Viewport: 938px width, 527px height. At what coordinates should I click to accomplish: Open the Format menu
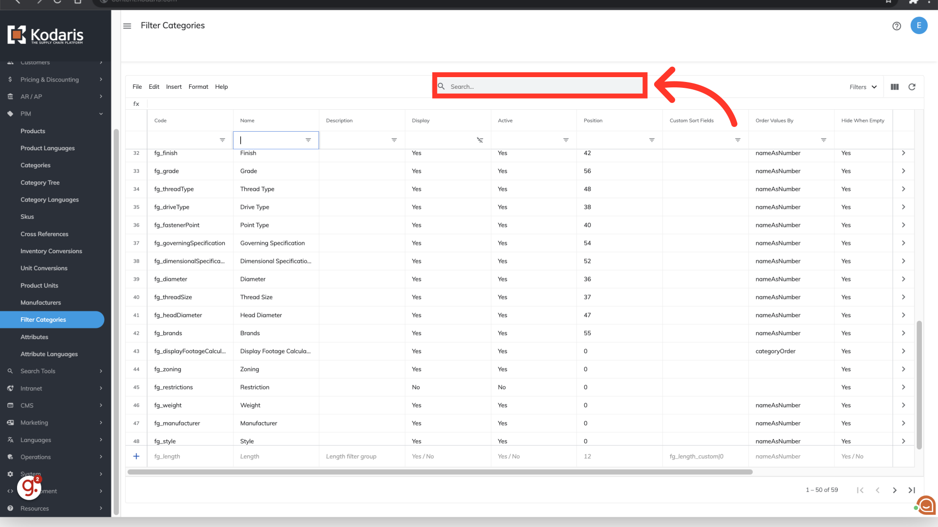coord(198,87)
